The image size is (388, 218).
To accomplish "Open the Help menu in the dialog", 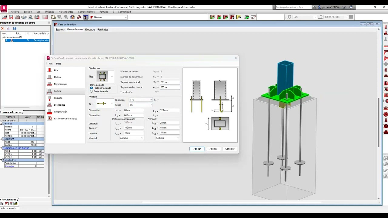I will [59, 64].
